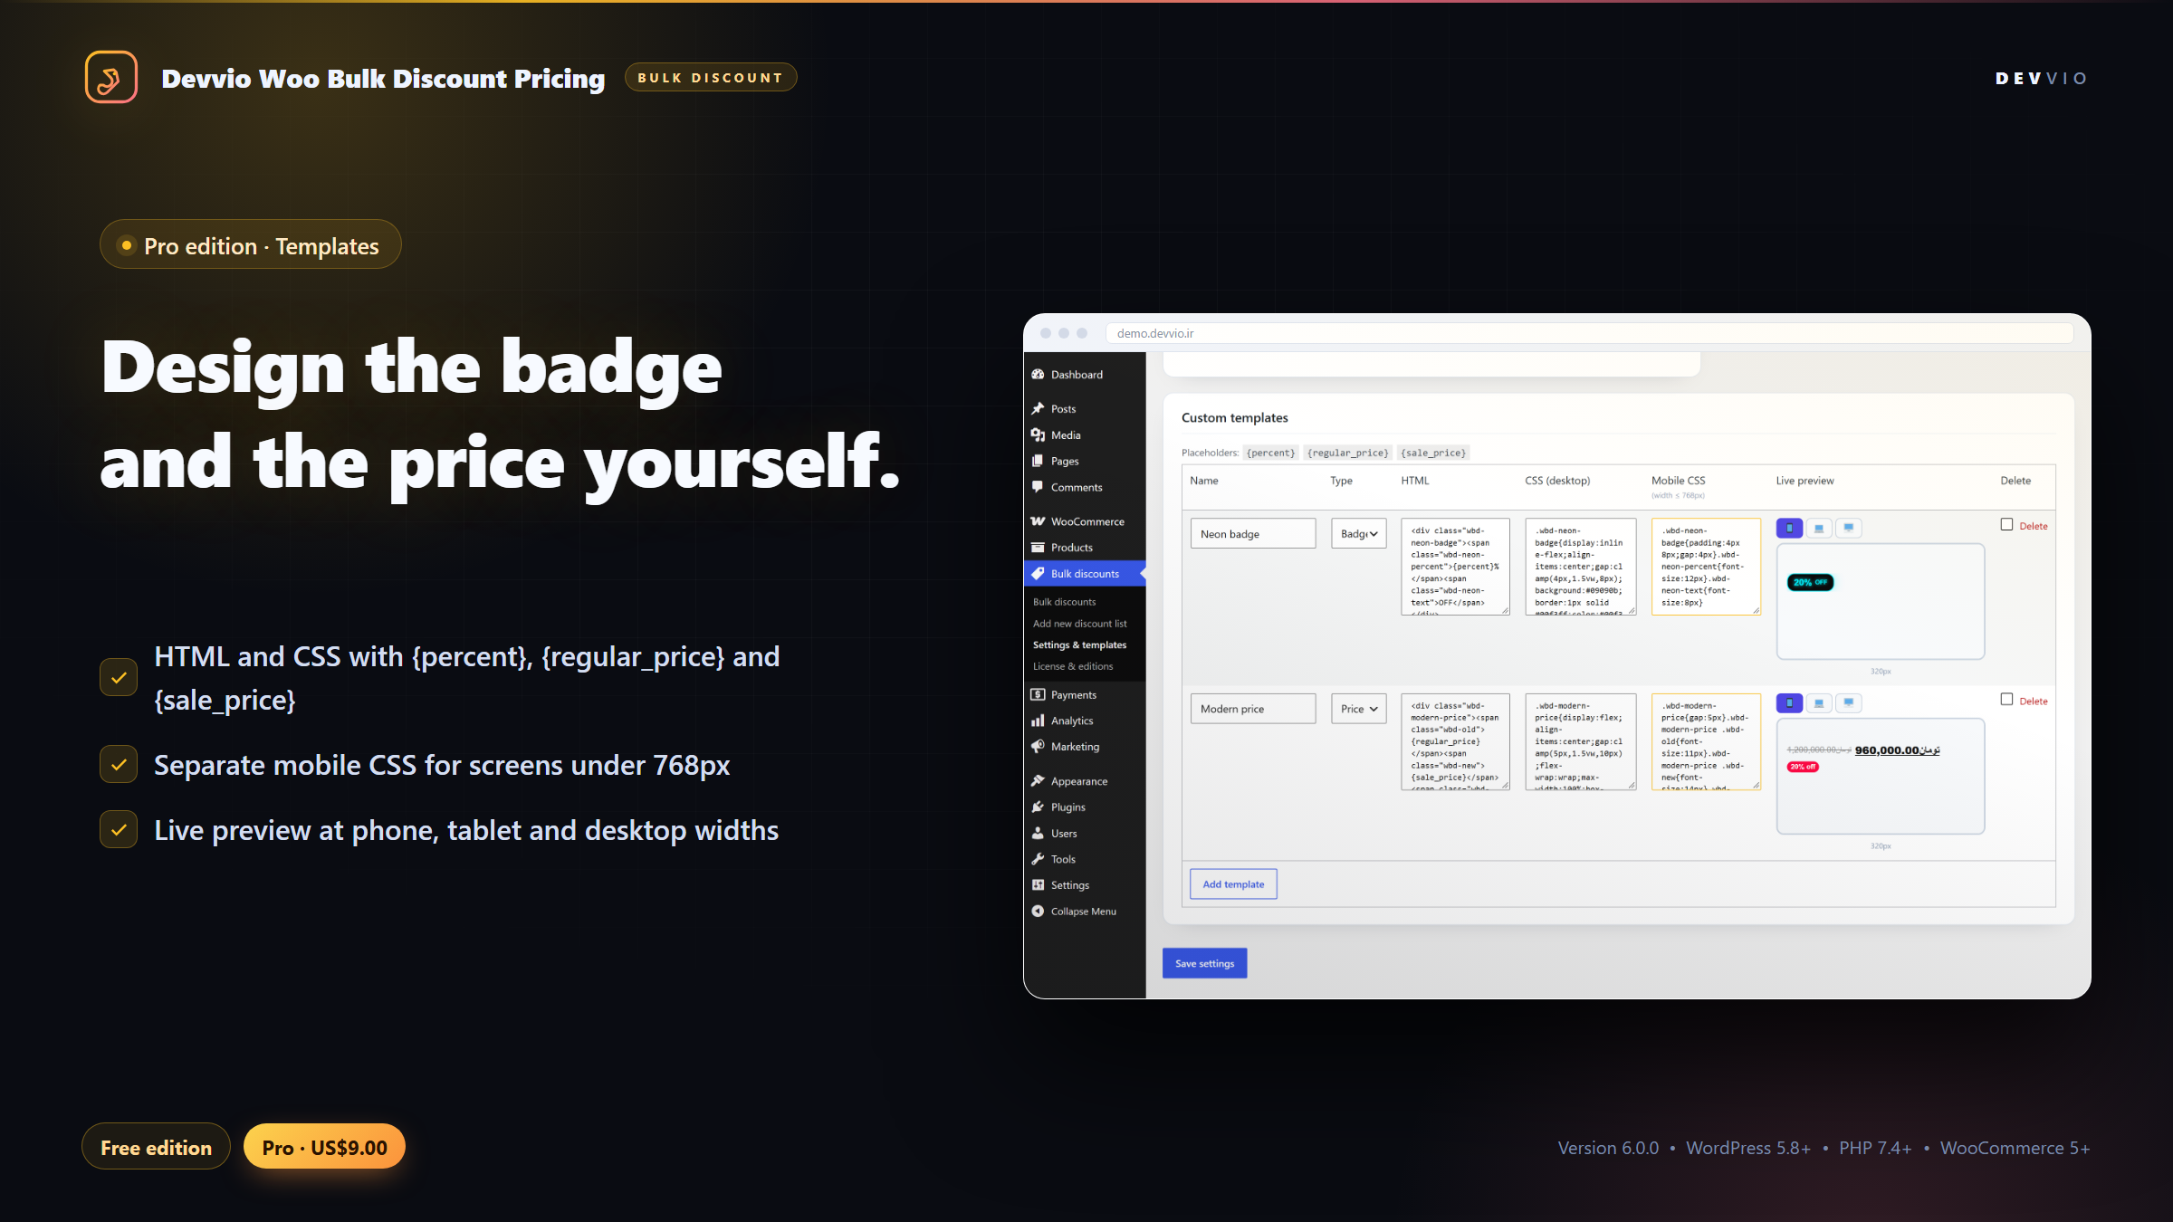Click the Free edition button

(x=156, y=1147)
